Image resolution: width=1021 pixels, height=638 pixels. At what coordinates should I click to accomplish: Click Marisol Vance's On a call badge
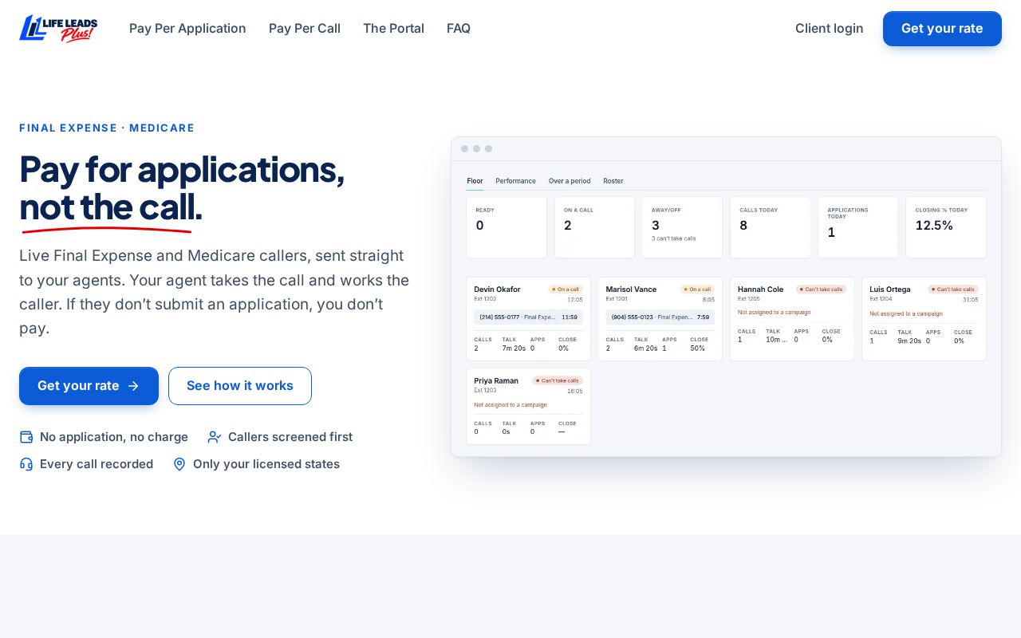click(697, 289)
